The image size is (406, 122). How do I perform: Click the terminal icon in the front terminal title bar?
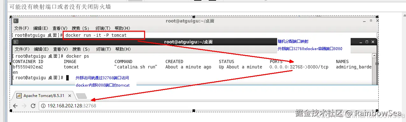coord(16,42)
